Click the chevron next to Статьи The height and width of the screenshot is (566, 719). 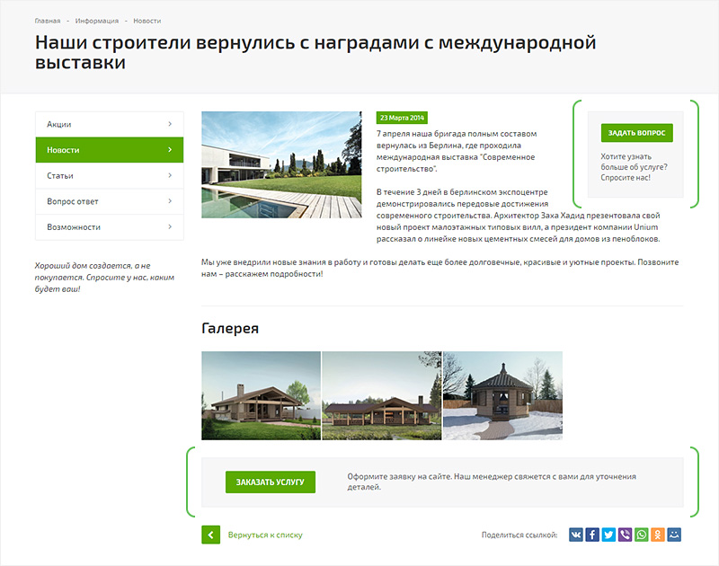point(169,176)
